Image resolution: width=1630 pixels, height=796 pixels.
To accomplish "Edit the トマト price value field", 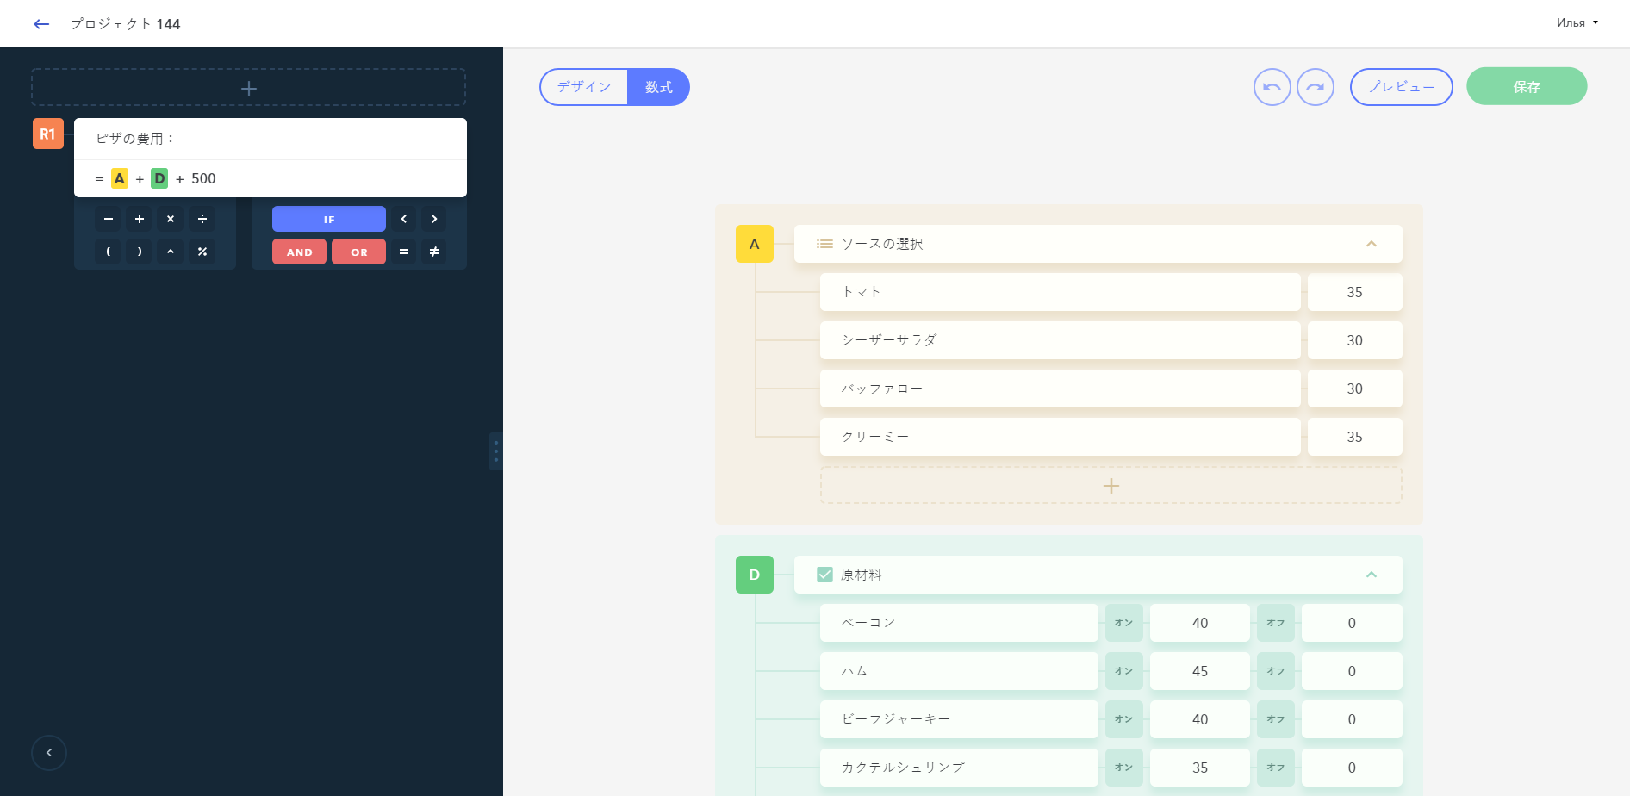I will [1354, 292].
